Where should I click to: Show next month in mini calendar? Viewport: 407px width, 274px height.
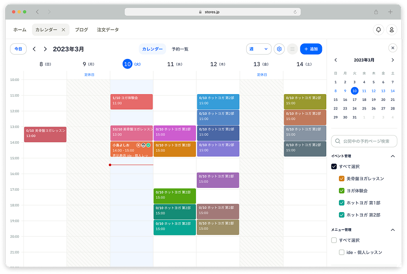[x=393, y=60]
